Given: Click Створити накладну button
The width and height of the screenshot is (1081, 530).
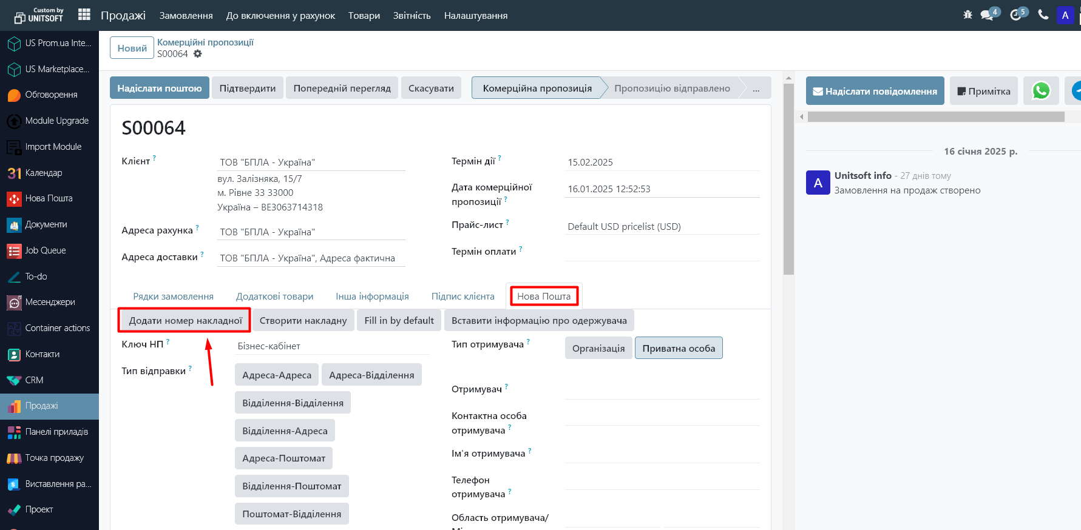Looking at the screenshot, I should click(x=303, y=320).
